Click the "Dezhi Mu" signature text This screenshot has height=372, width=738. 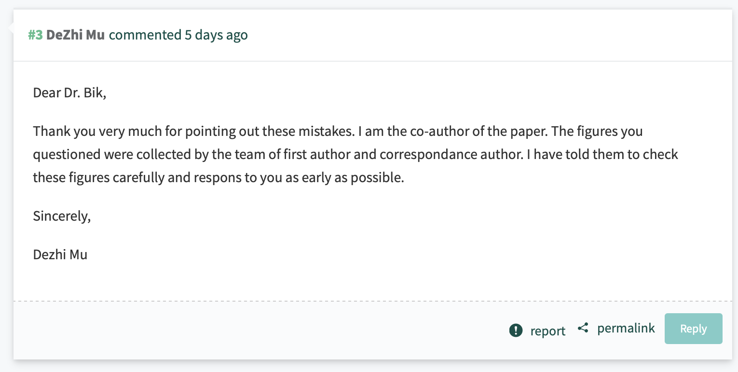(x=60, y=254)
